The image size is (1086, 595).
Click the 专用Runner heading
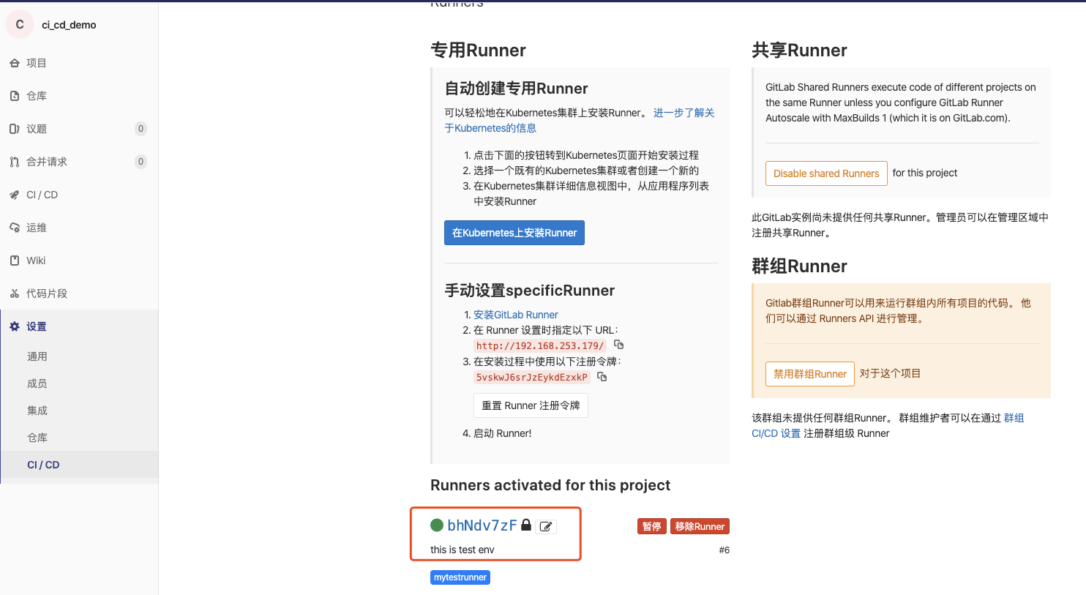pyautogui.click(x=478, y=50)
